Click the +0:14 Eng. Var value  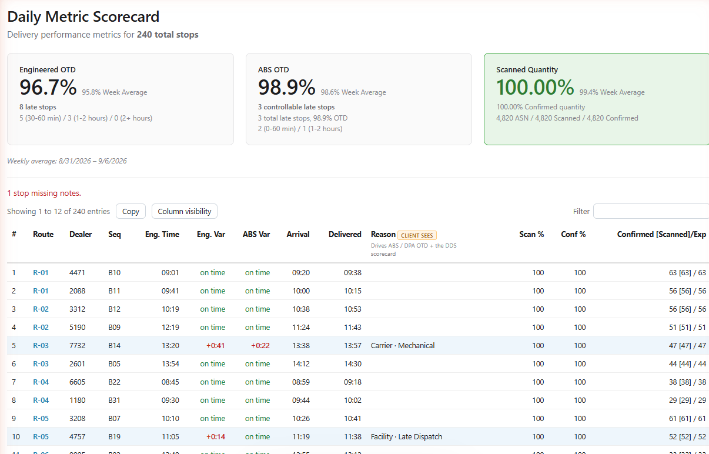[x=216, y=436]
